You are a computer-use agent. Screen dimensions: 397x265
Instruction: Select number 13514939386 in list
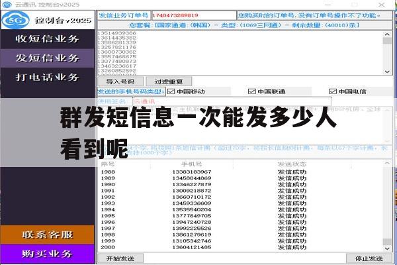pyautogui.click(x=117, y=33)
